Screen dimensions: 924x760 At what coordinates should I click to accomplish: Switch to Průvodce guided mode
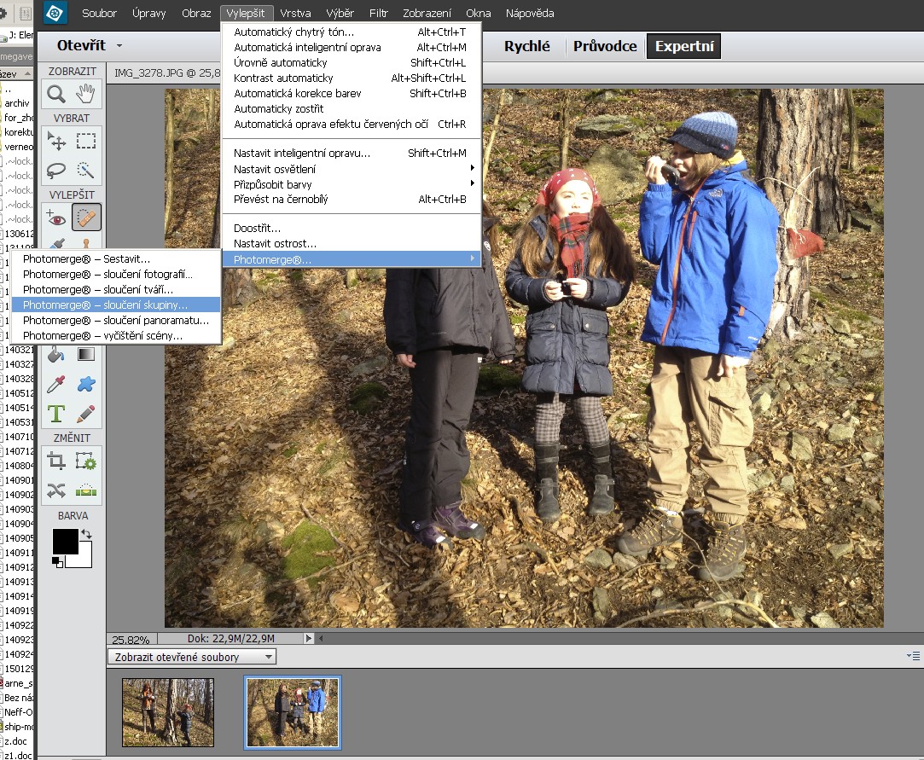605,47
